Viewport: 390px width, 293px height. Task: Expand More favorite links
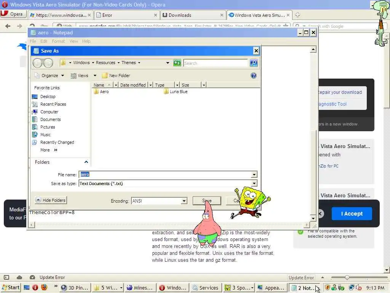tap(49, 150)
